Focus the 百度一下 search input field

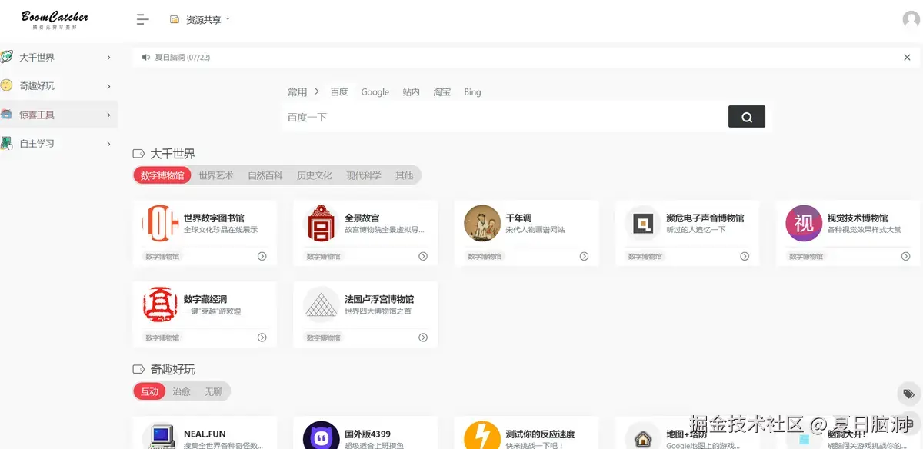coord(505,117)
